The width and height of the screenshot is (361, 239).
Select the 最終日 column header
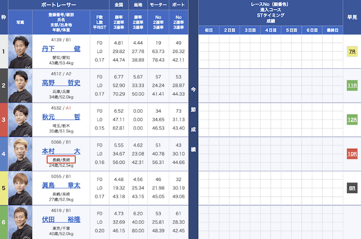tap(332, 30)
